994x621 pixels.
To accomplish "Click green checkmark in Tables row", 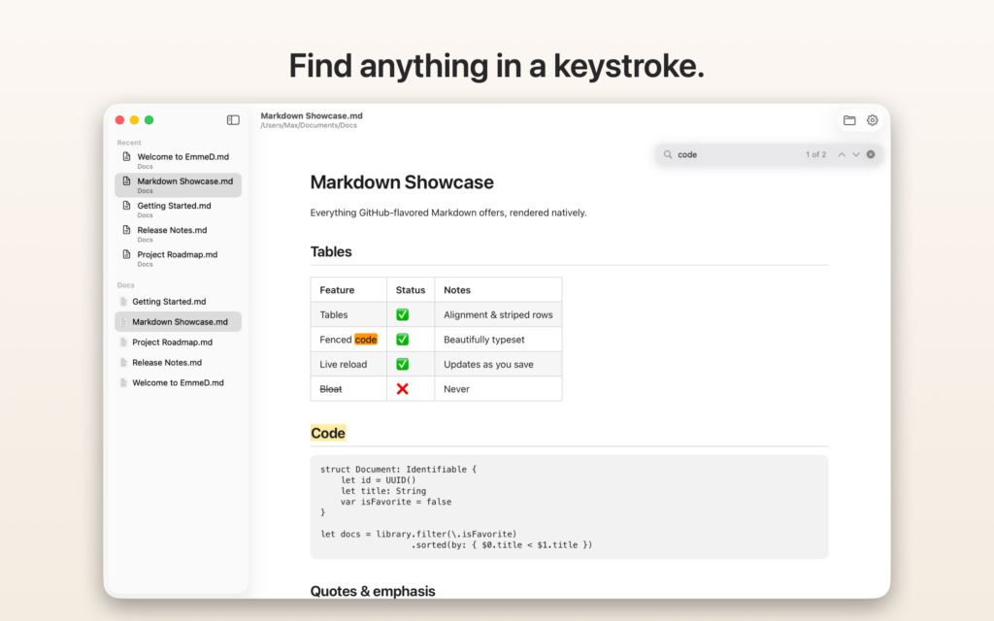I will click(x=402, y=315).
